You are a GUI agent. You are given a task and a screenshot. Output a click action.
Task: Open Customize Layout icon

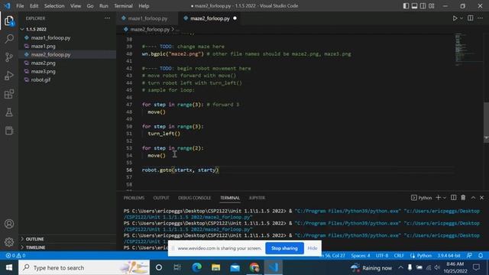point(432,6)
